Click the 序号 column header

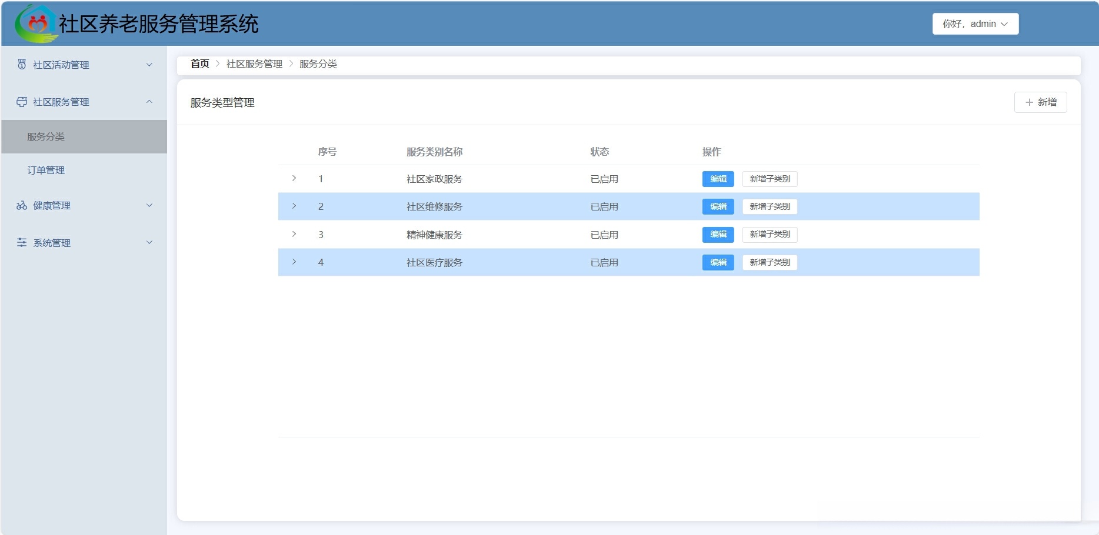click(327, 152)
